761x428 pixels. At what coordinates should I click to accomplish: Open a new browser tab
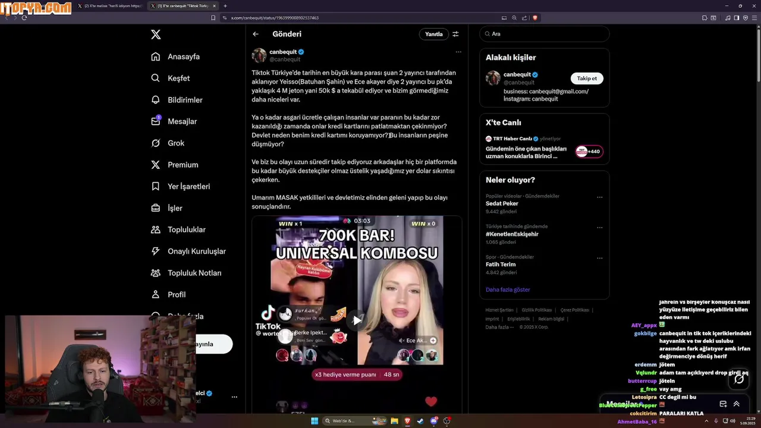pos(225,6)
